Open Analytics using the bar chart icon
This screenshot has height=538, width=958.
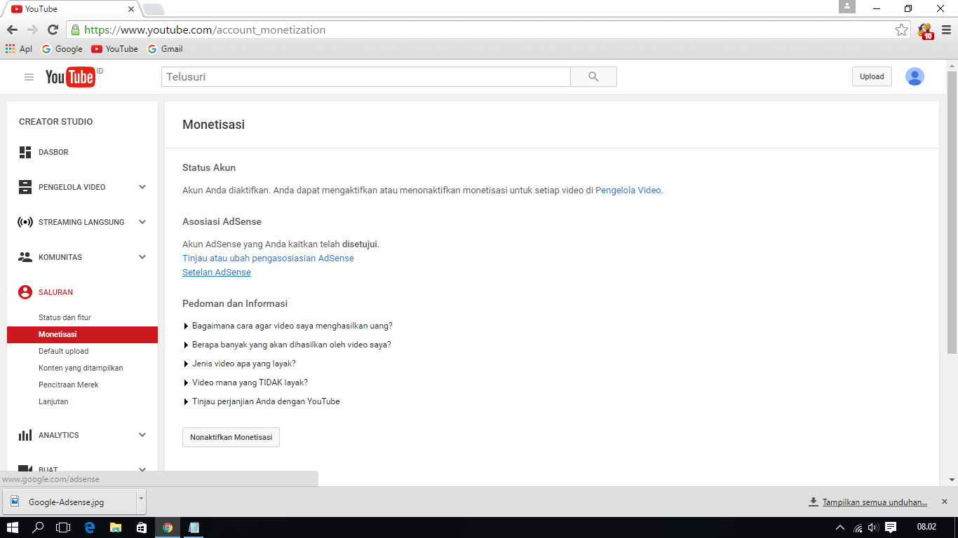(x=25, y=435)
